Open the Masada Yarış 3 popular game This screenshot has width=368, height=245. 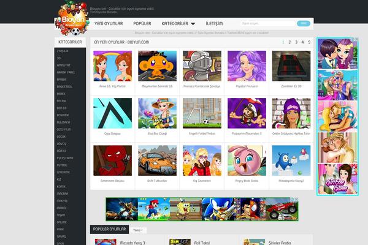click(132, 243)
